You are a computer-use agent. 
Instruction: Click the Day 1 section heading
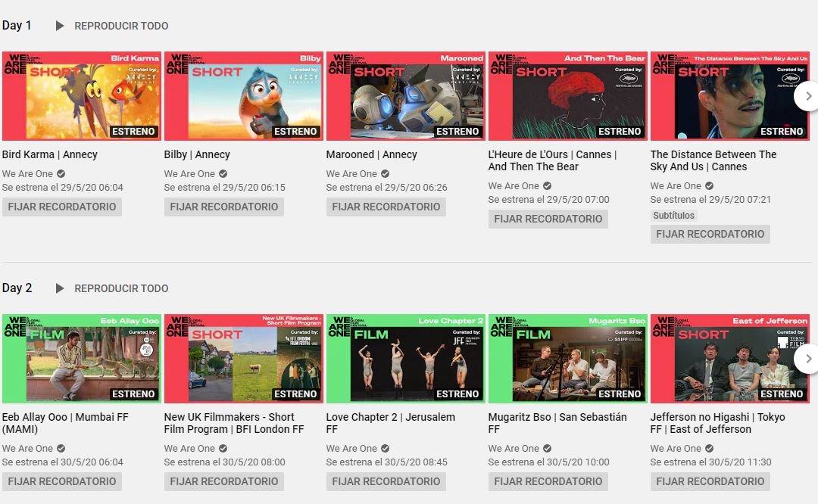(x=17, y=25)
